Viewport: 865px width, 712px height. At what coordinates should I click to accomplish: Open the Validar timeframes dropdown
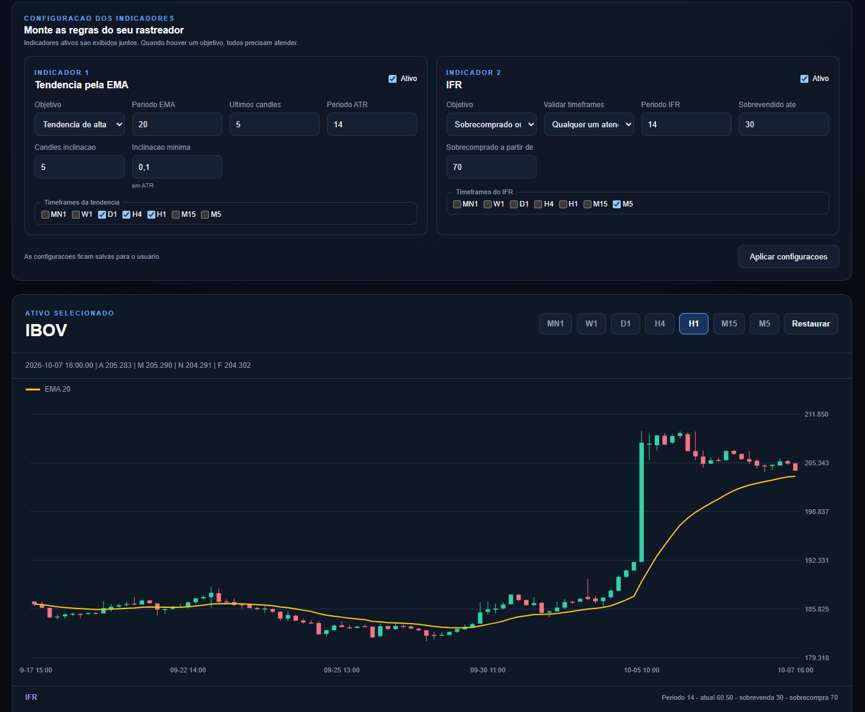click(589, 124)
